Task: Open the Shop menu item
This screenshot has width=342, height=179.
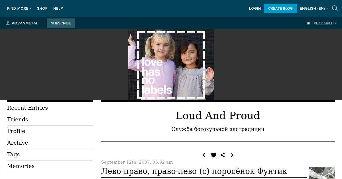Action: point(42,9)
